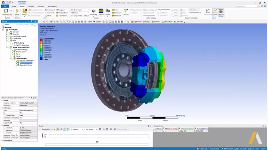
Task: Toggle the Minimum checkbox under Results in Details
Action: point(5,128)
